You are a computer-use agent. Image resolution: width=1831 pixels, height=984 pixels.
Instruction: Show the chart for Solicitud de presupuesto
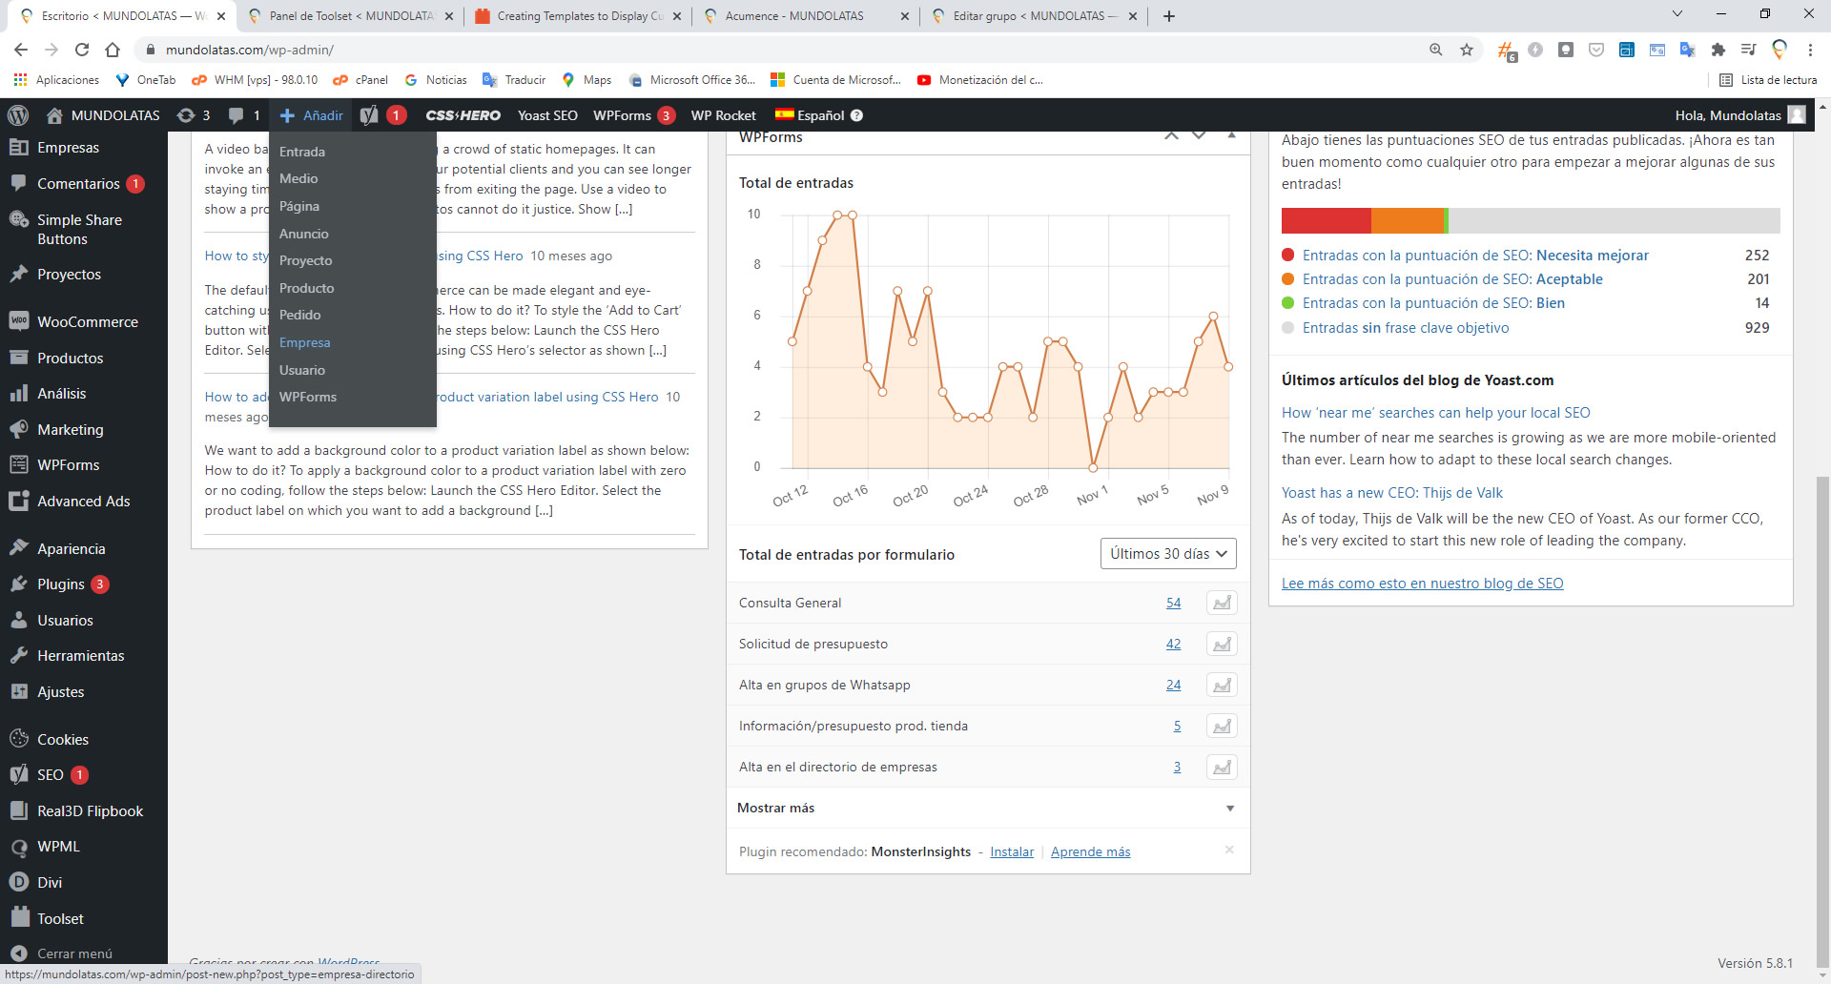click(x=1222, y=644)
